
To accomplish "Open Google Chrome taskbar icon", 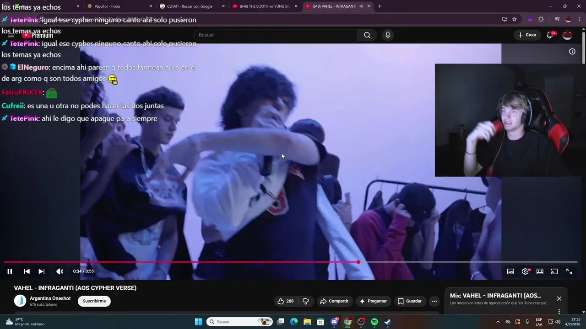I will (347, 322).
